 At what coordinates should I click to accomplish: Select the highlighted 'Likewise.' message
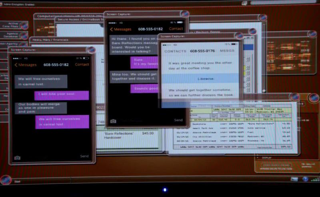[x=200, y=79]
